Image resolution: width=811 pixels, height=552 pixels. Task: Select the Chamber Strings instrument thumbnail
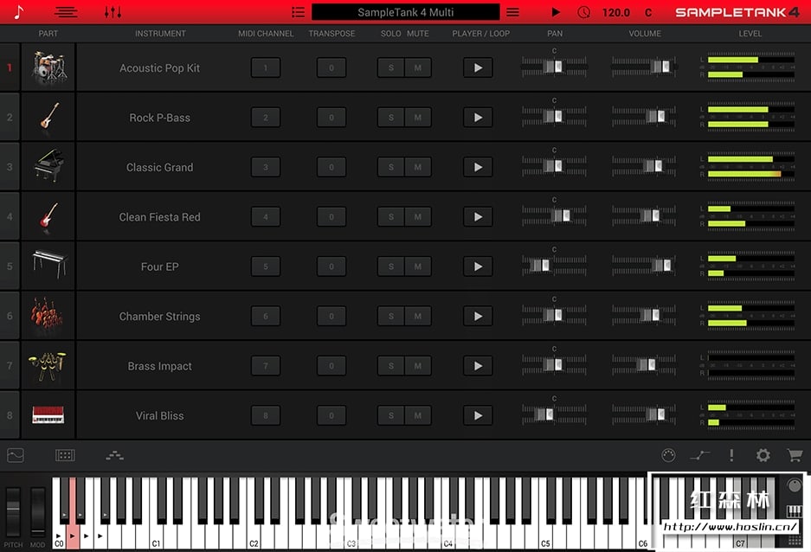(48, 316)
